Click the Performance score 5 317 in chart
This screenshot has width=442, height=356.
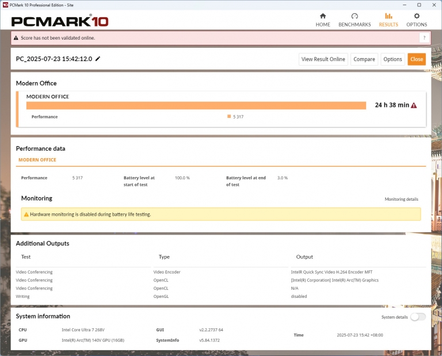point(238,117)
